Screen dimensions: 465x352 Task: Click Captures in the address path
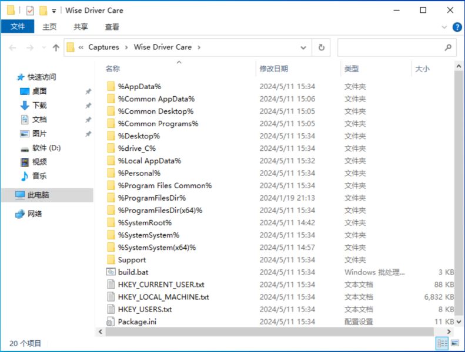103,47
